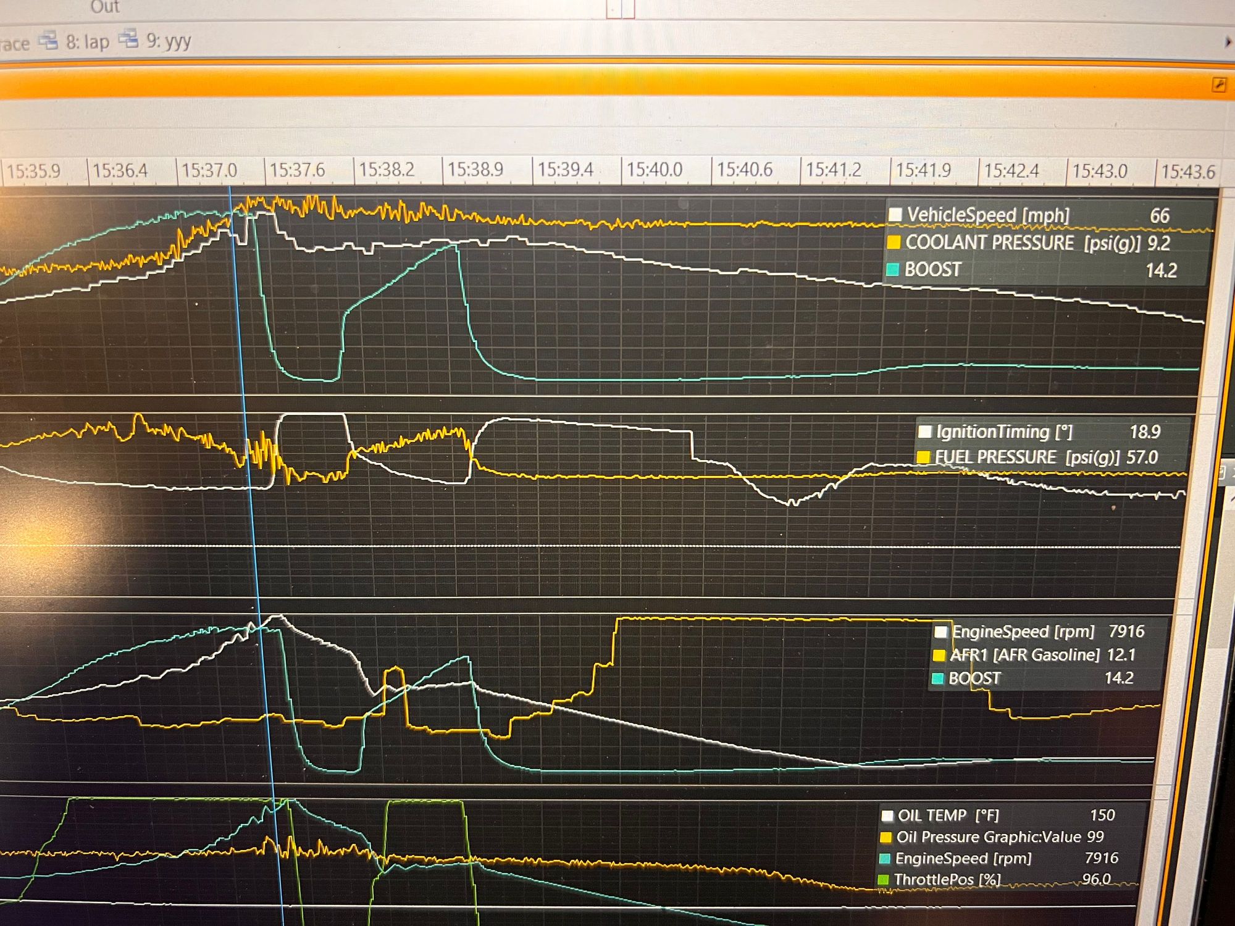
Task: Open the 8: lap worksheet tab
Action: pyautogui.click(x=87, y=42)
